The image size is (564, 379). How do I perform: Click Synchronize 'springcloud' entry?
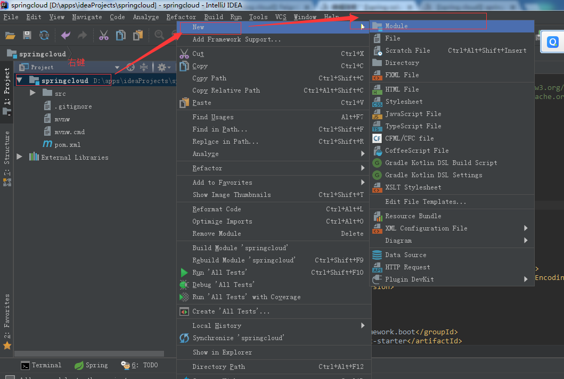coord(273,337)
